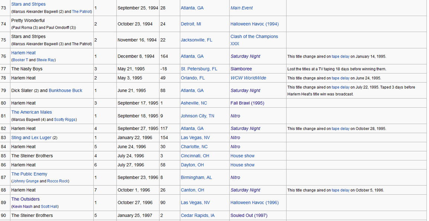Open Saturday Night link in row 76
This screenshot has height=221, width=429.
[x=246, y=56]
